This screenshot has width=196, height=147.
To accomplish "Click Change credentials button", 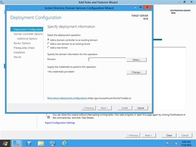I will [136, 72].
